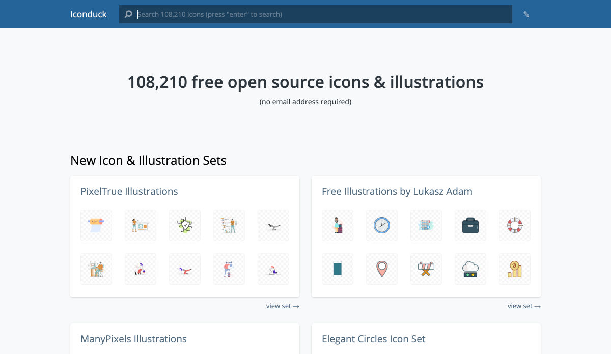The image size is (611, 354).
Task: Select the cloud server icon
Action: (x=470, y=269)
